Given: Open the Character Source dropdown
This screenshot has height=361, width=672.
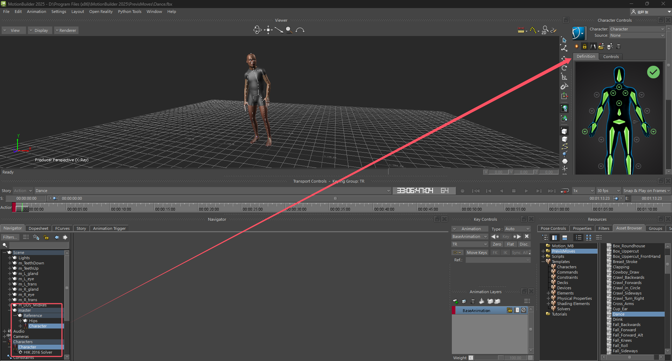Looking at the screenshot, I should pos(637,36).
